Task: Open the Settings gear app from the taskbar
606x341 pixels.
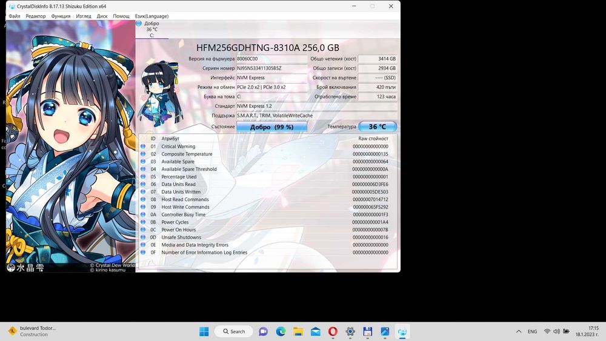Action: (350, 331)
